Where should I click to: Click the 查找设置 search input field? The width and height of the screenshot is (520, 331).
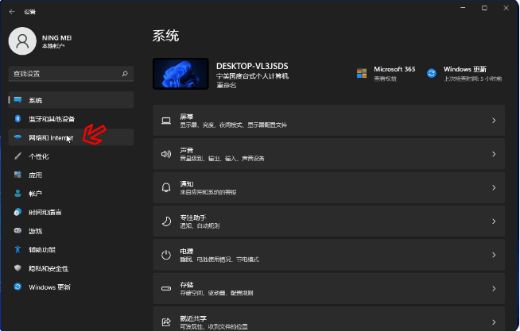pos(64,73)
